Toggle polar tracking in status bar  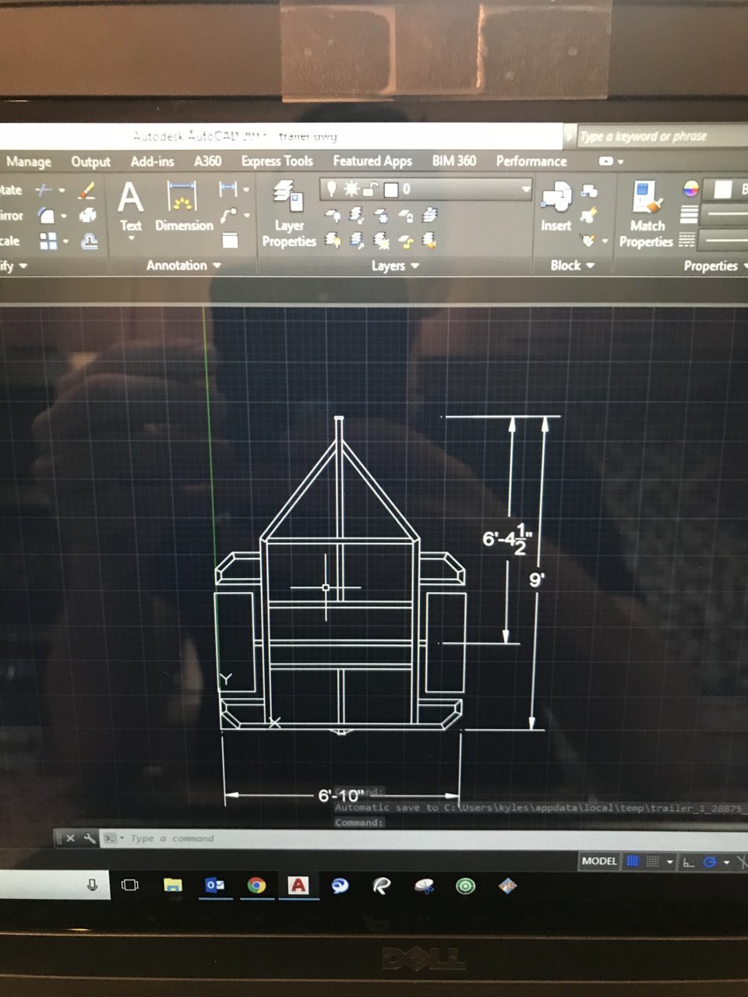pos(710,862)
